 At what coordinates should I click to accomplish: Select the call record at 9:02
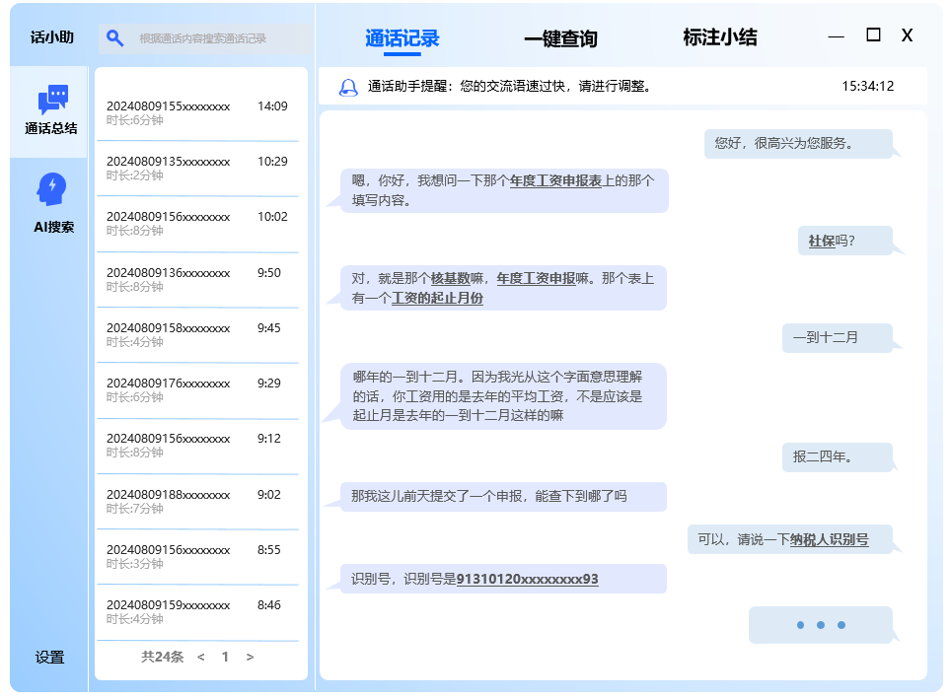coord(197,502)
